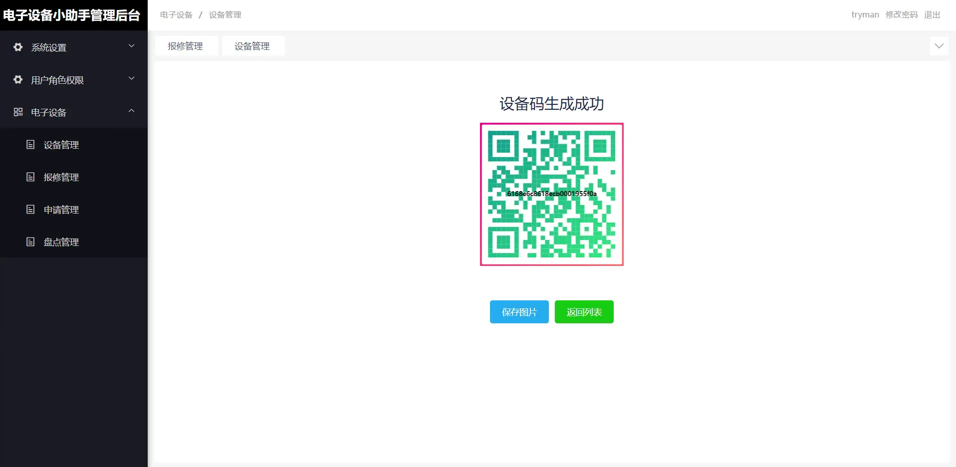Viewport: 956px width, 467px height.
Task: Open 盘点管理 in the sidebar
Action: coord(74,242)
